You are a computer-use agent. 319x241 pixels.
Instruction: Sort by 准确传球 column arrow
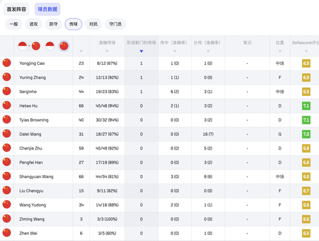(107, 51)
